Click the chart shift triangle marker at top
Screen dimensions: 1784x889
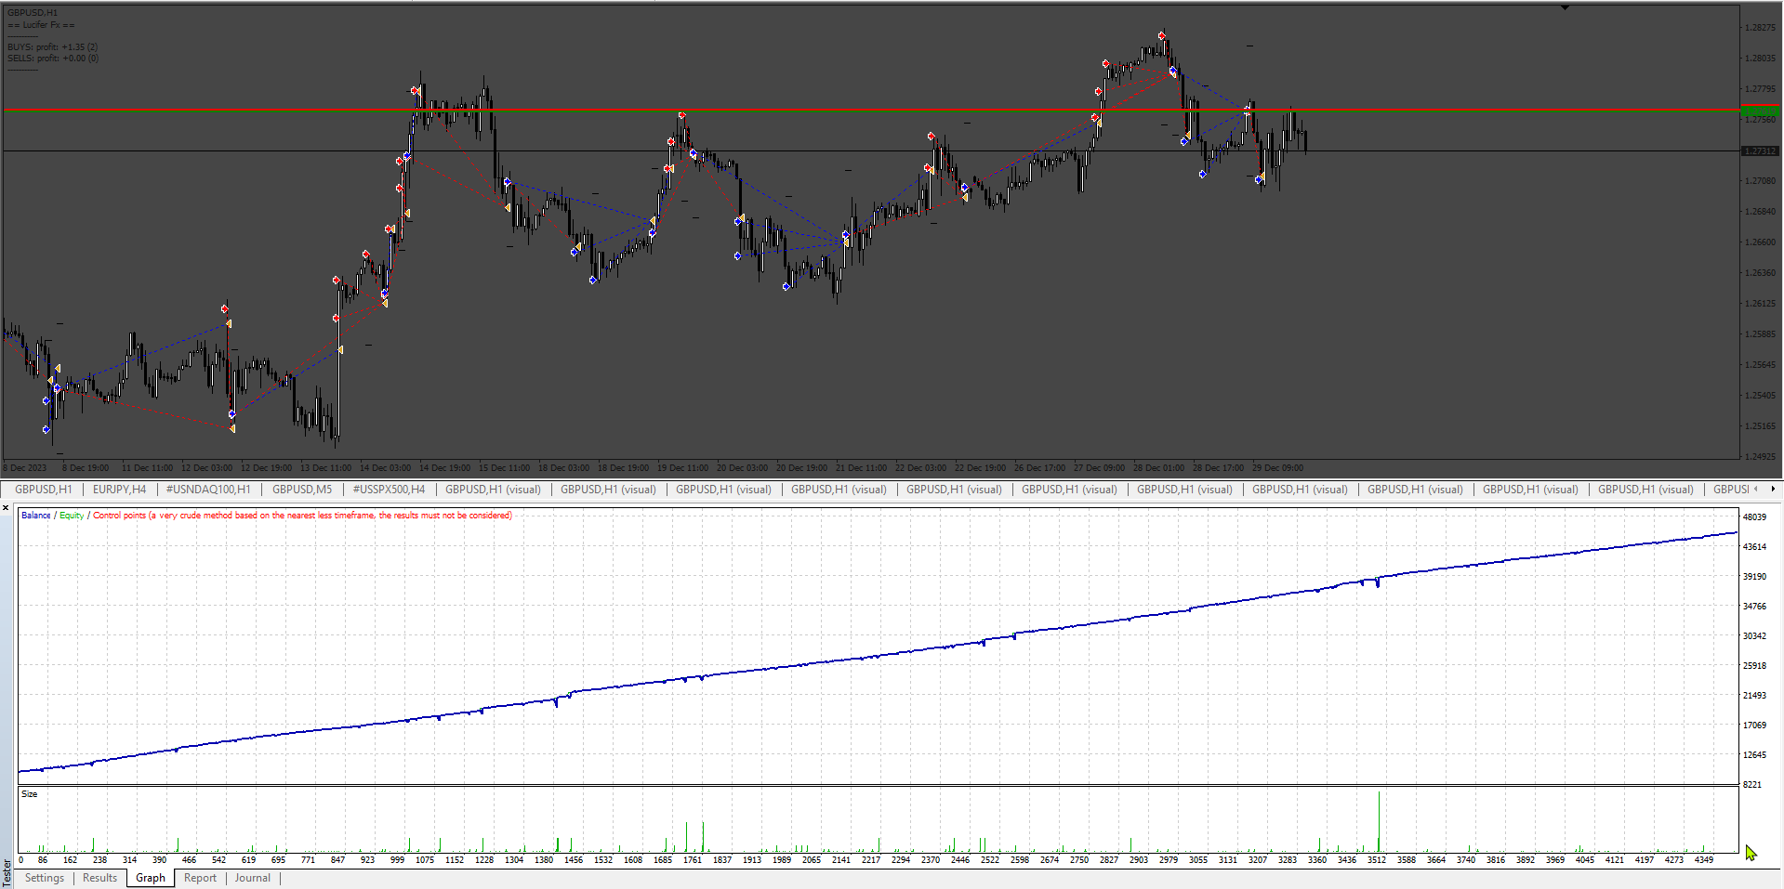coord(1565,7)
